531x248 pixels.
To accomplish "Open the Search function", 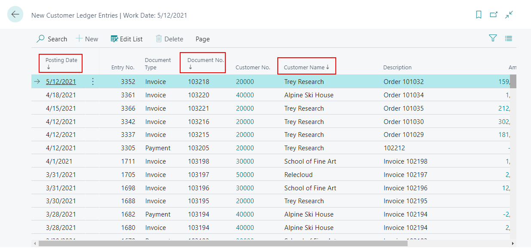I will point(52,39).
